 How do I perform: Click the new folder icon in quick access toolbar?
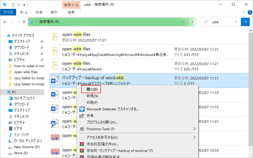coord(19,4)
